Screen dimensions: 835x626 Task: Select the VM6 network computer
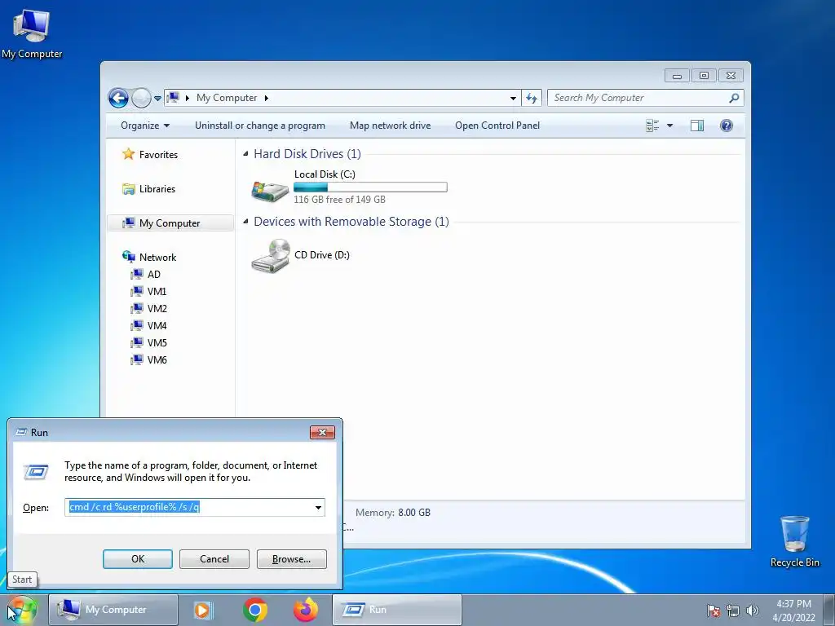coord(157,359)
